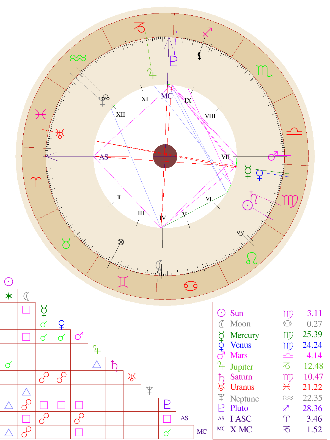The image size is (330, 440).
Task: Select the Saturn glyph inside the chart wheel
Action: (253, 197)
